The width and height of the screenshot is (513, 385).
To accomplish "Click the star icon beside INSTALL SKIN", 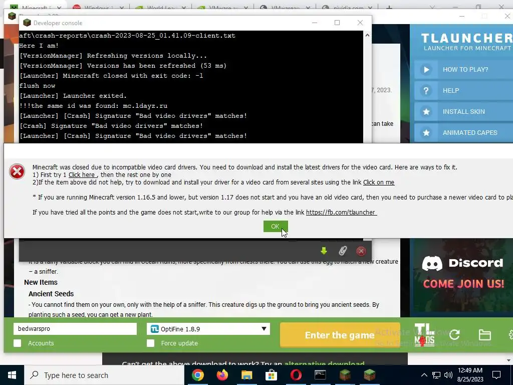I will pyautogui.click(x=426, y=112).
